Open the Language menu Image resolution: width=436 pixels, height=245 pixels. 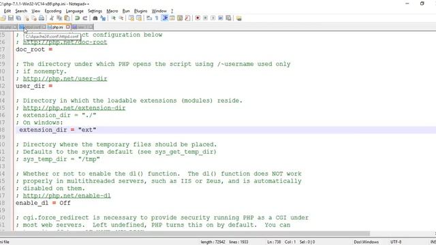click(x=74, y=11)
